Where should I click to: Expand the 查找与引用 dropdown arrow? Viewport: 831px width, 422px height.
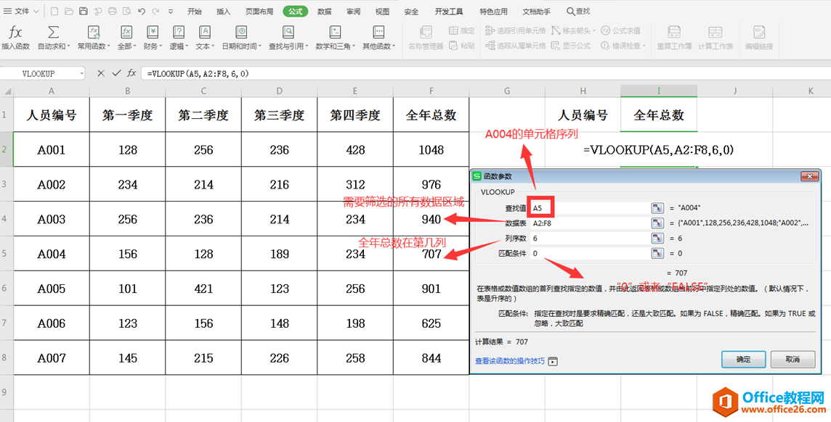point(307,46)
